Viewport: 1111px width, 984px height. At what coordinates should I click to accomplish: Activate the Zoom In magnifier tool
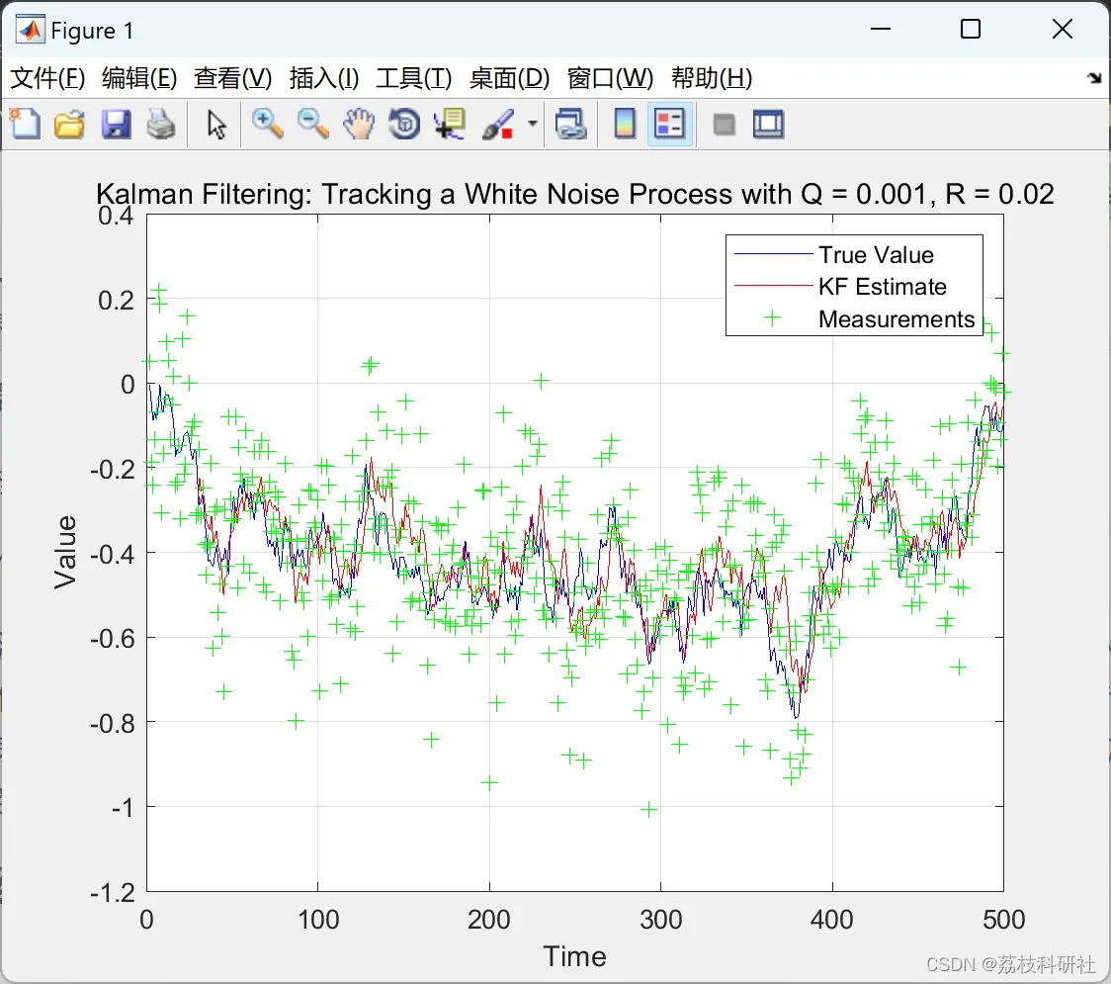pyautogui.click(x=267, y=124)
